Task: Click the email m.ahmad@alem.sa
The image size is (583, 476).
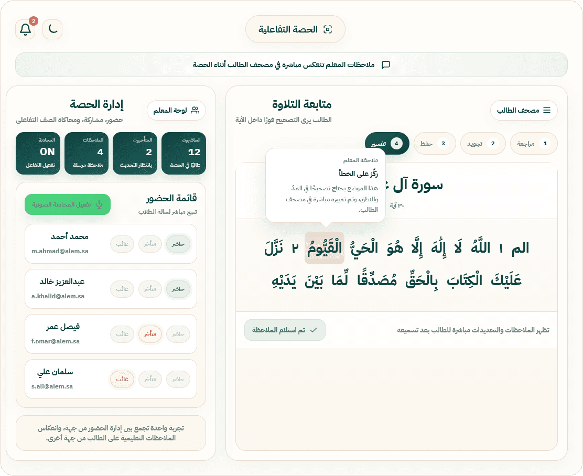Action: click(60, 251)
